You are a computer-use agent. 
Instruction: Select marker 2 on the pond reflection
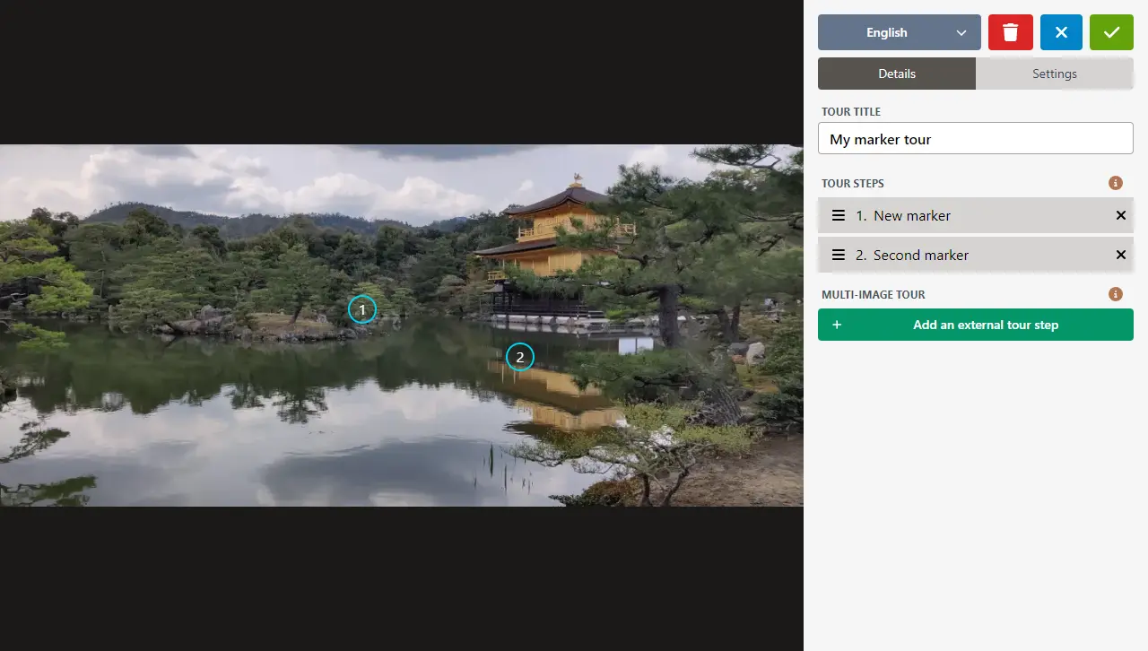pos(520,357)
